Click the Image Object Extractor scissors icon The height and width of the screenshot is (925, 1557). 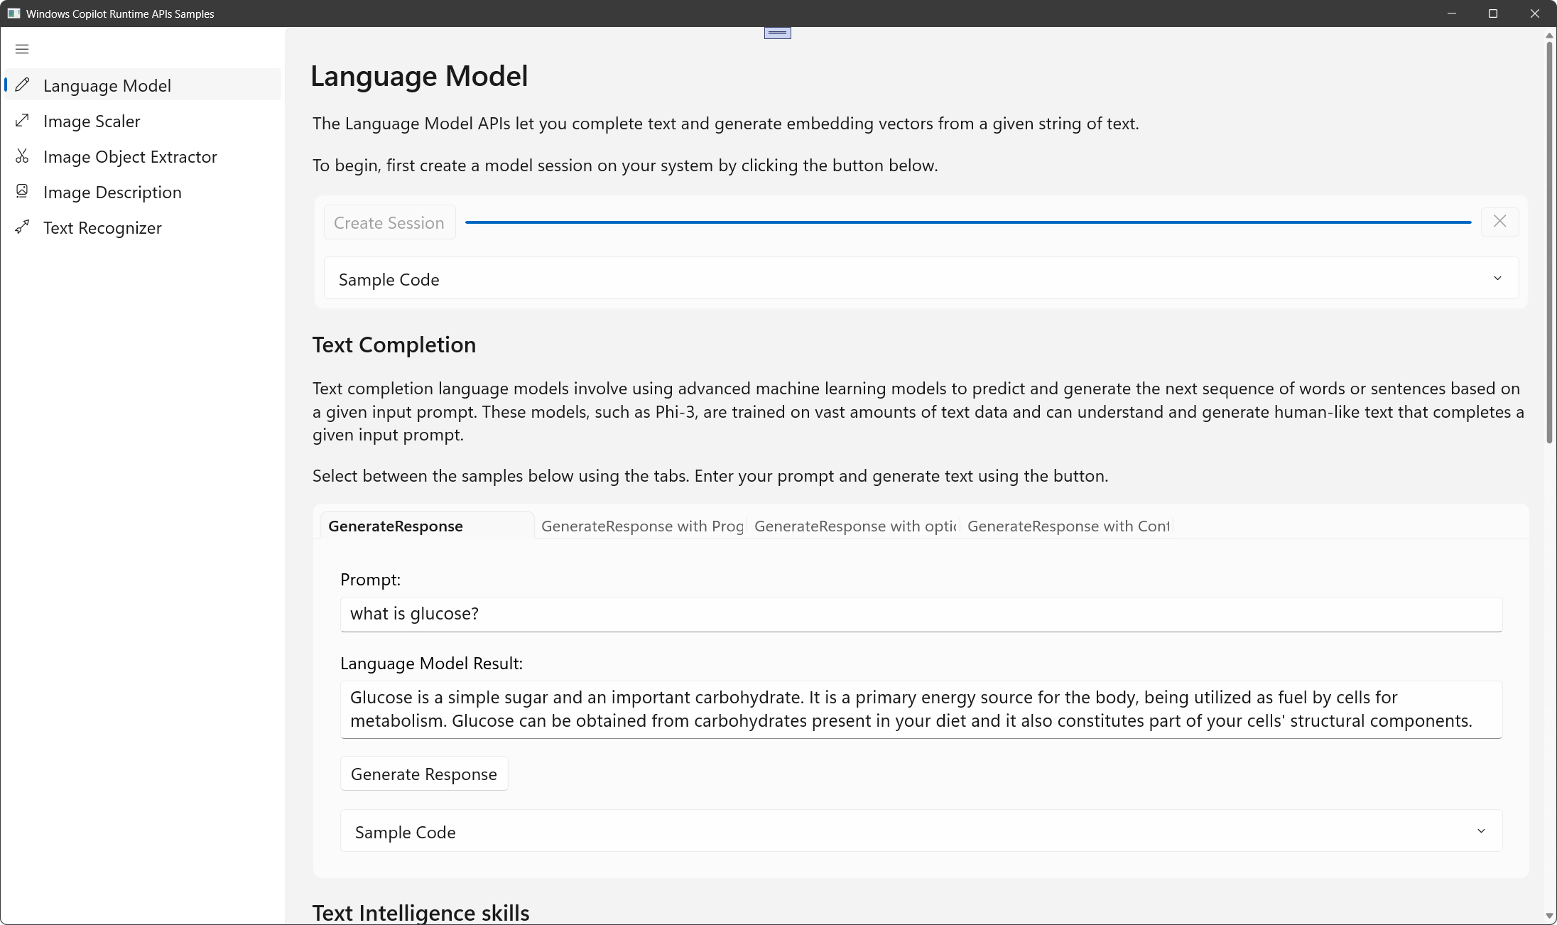pos(23,156)
